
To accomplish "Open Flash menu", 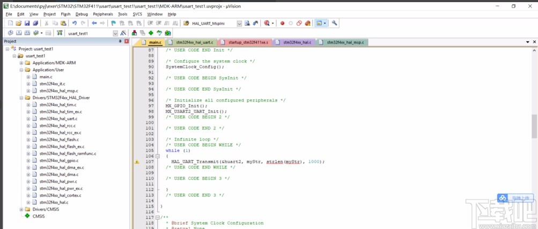I will coord(65,14).
